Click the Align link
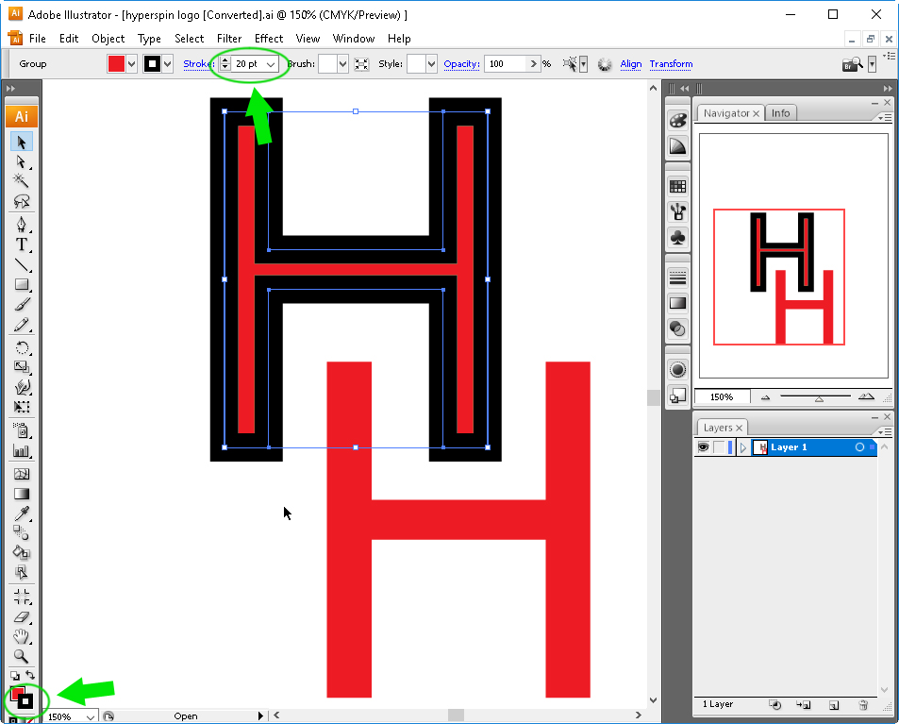Viewport: 899px width, 724px height. point(631,63)
